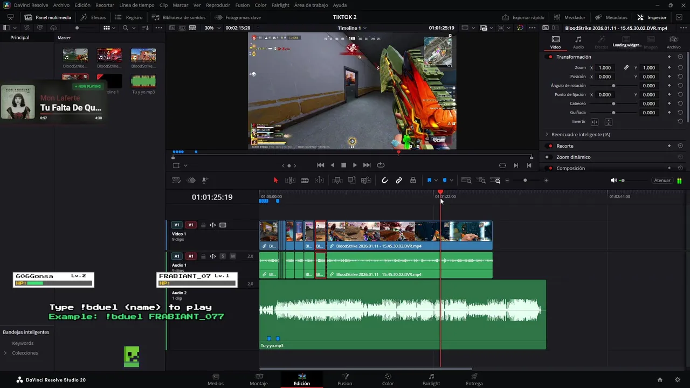Toggle Position Lock padlock icon
This screenshot has height=388, width=690.
[413, 181]
